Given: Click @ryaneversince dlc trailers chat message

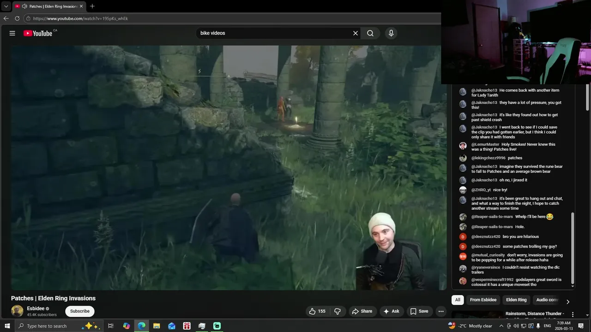Looking at the screenshot, I should point(516,270).
